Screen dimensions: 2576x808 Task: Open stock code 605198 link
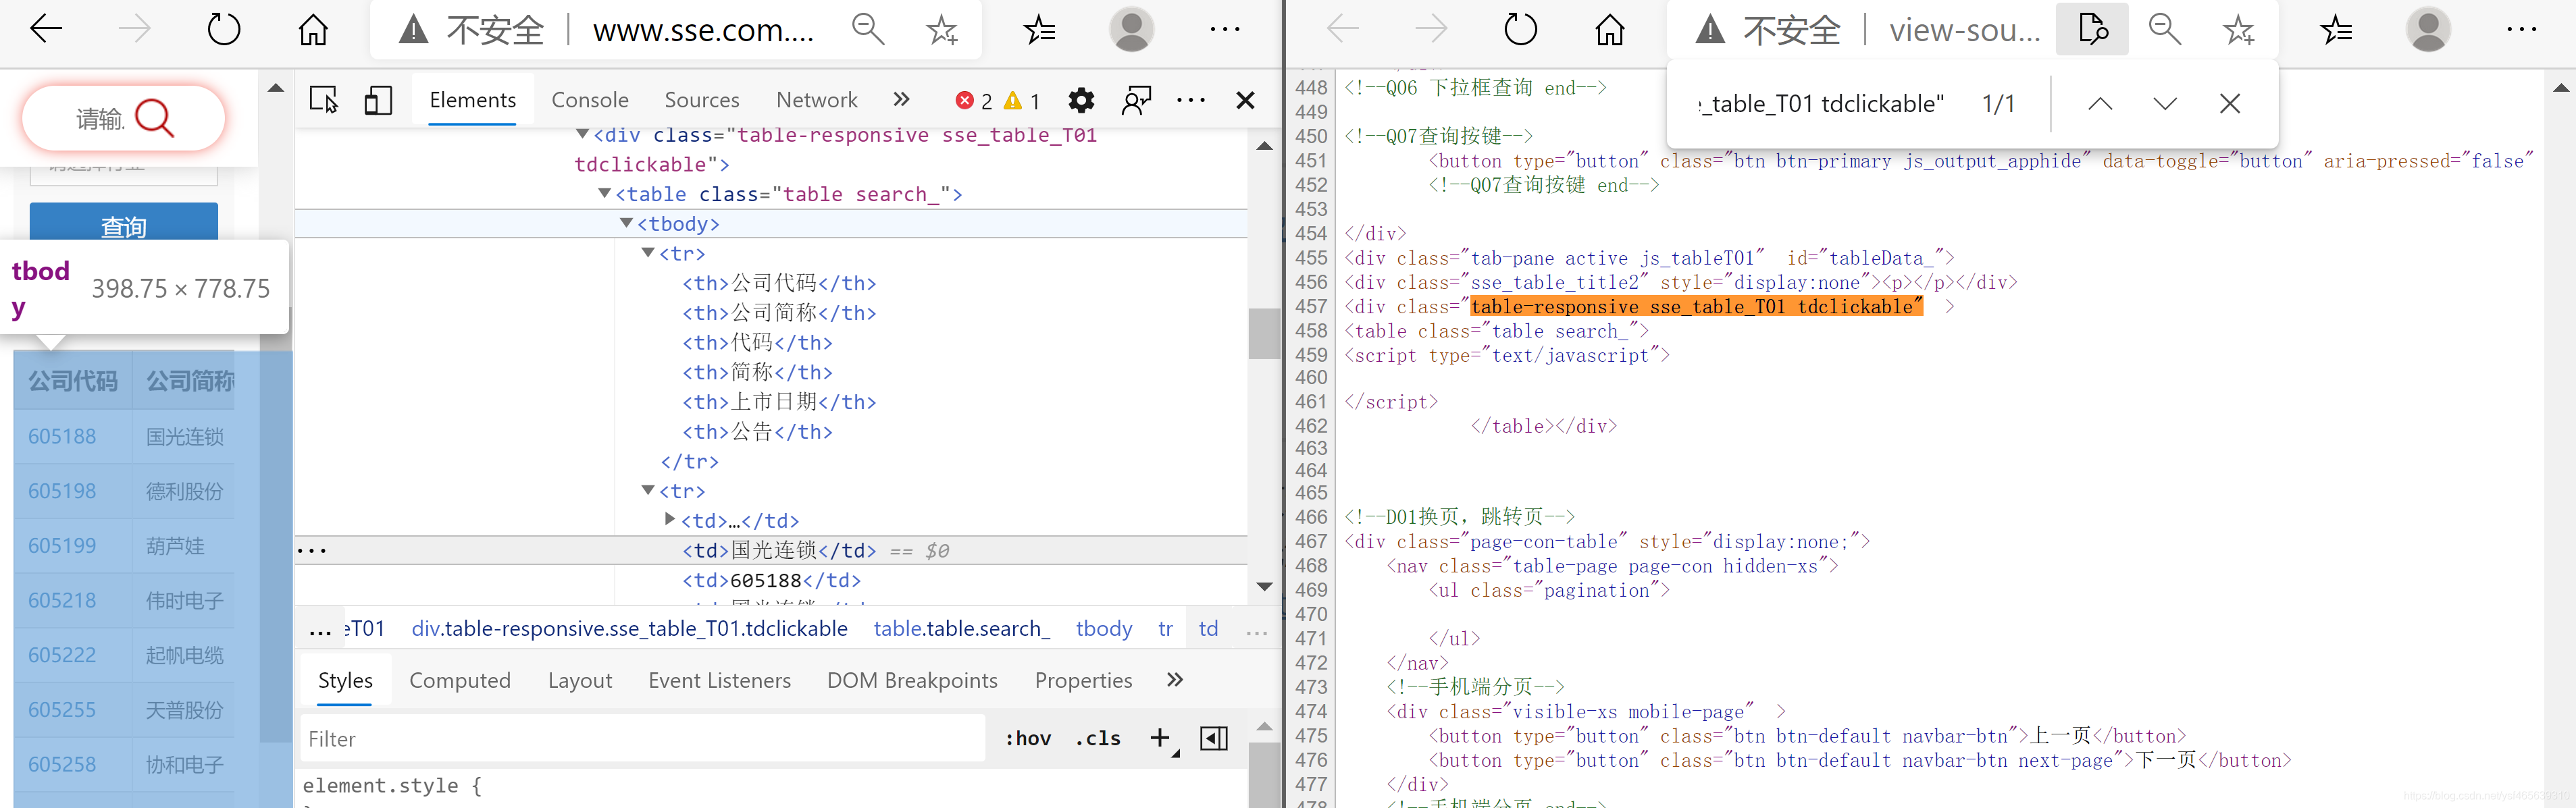tap(62, 491)
